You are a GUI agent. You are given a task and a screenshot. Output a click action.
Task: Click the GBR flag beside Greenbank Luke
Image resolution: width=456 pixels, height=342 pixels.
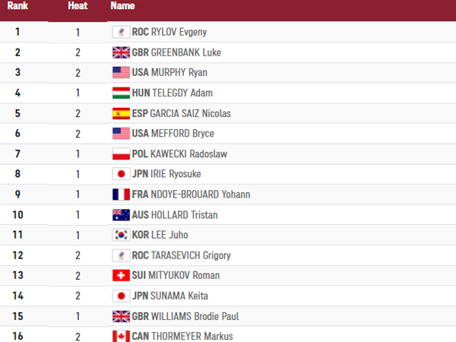point(121,52)
